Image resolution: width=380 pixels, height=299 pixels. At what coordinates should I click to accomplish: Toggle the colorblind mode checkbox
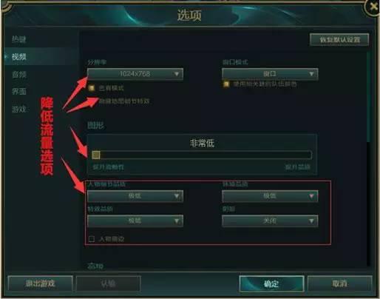point(92,88)
